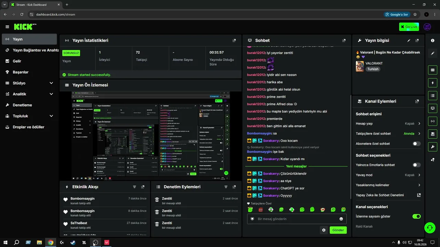Filter the Etkinlik Akışı feed
440x247 pixels.
134,187
